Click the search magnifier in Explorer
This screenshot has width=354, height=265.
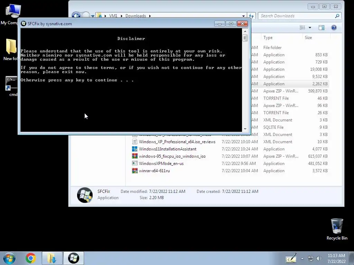[337, 16]
